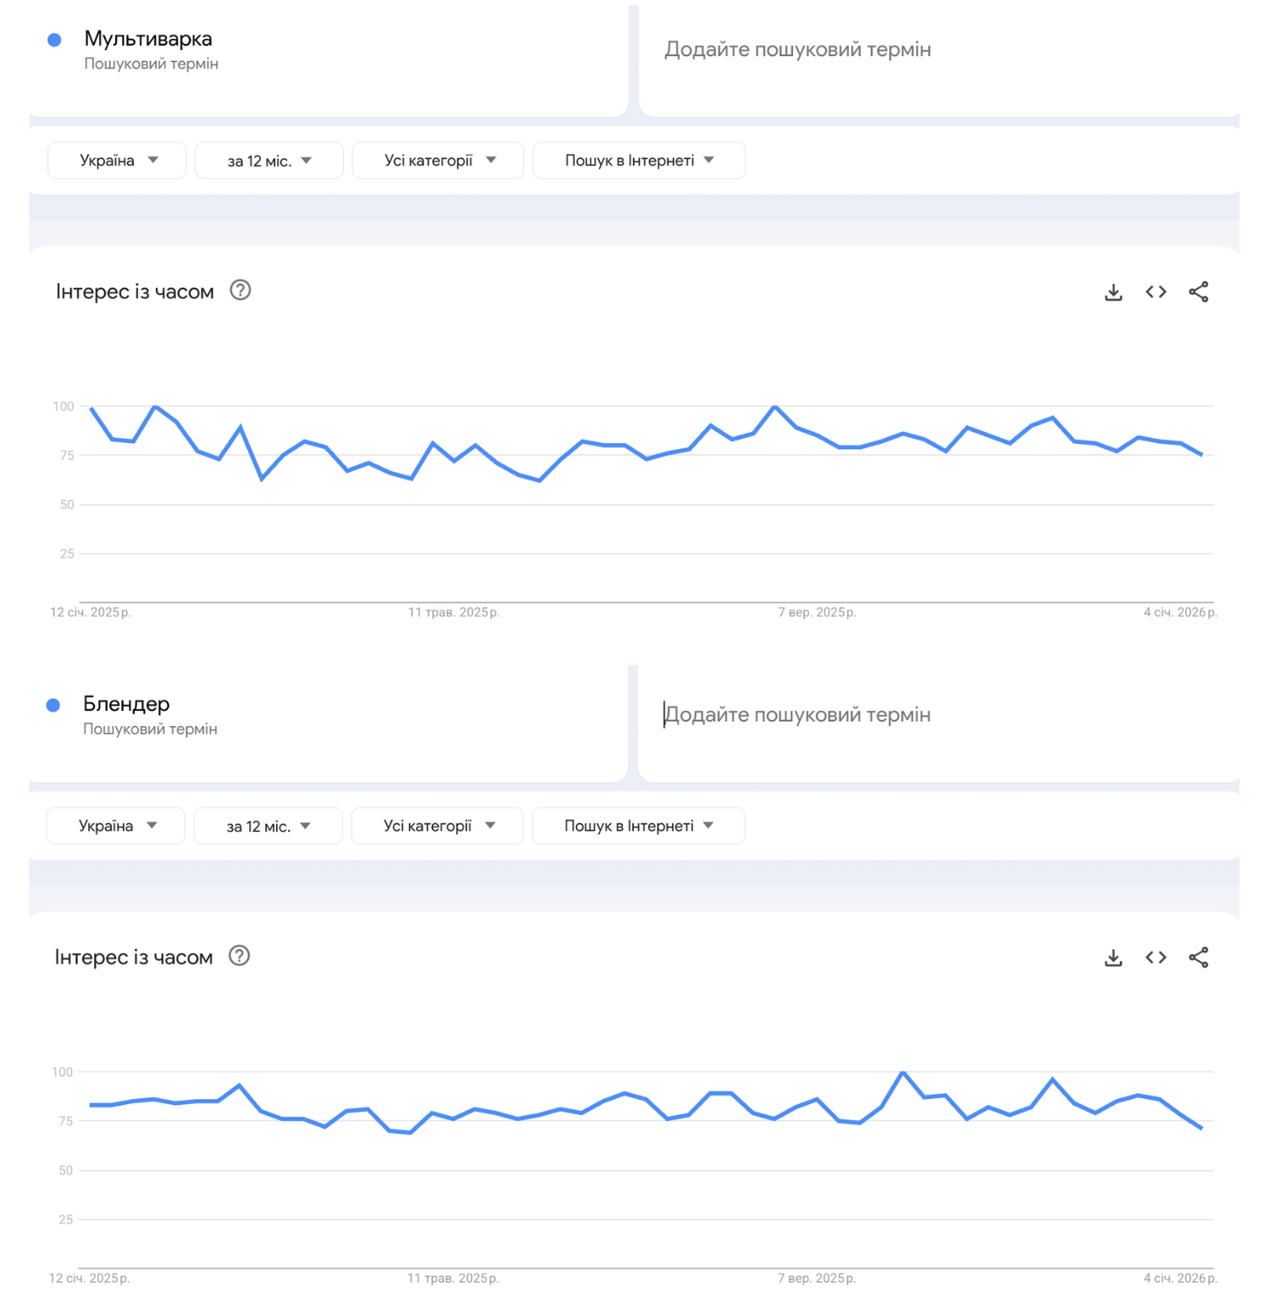Click the blue dot beside Блендер term
Image resolution: width=1269 pixels, height=1304 pixels.
point(55,704)
